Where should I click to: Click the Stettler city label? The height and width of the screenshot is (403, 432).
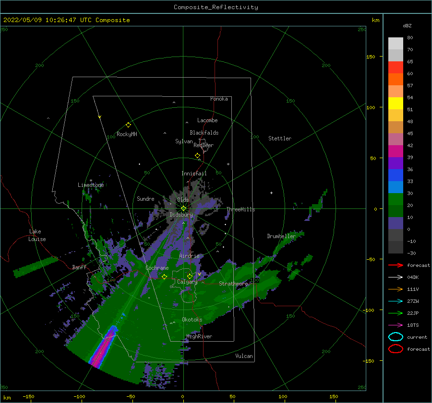pos(280,138)
